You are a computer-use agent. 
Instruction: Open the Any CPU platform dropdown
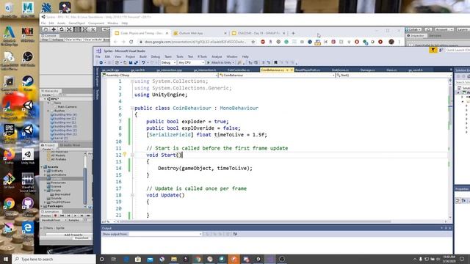click(x=191, y=62)
